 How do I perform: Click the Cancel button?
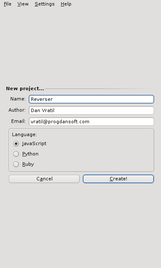point(44,179)
